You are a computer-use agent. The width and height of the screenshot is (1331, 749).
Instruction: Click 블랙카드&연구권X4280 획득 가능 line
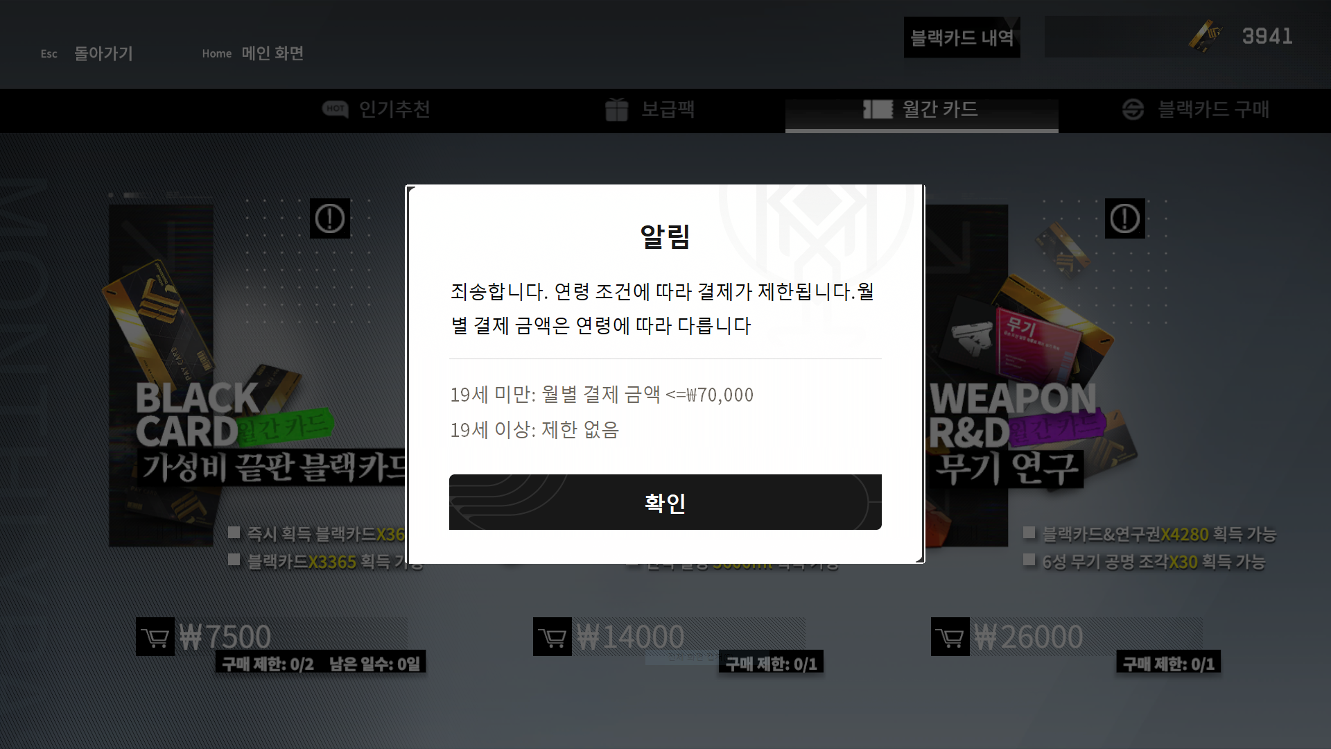point(1159,534)
